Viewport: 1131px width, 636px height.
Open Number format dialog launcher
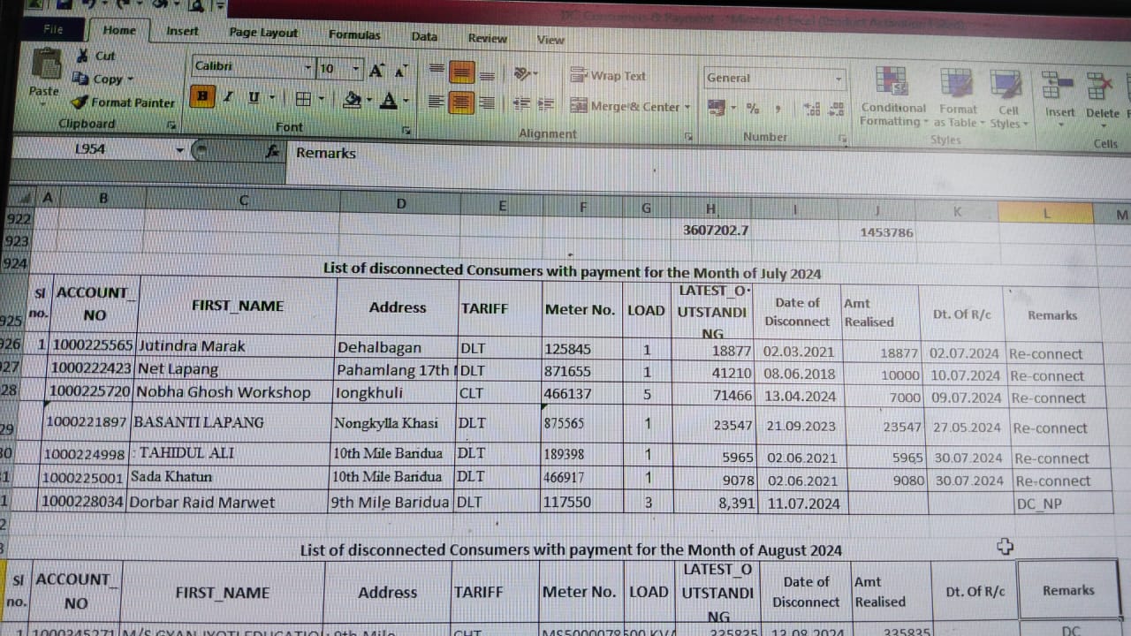point(844,139)
